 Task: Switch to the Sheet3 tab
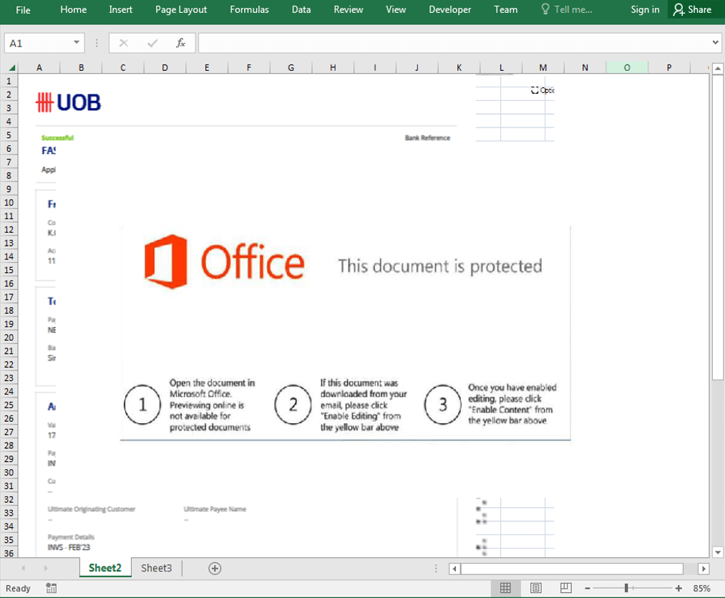(x=156, y=568)
